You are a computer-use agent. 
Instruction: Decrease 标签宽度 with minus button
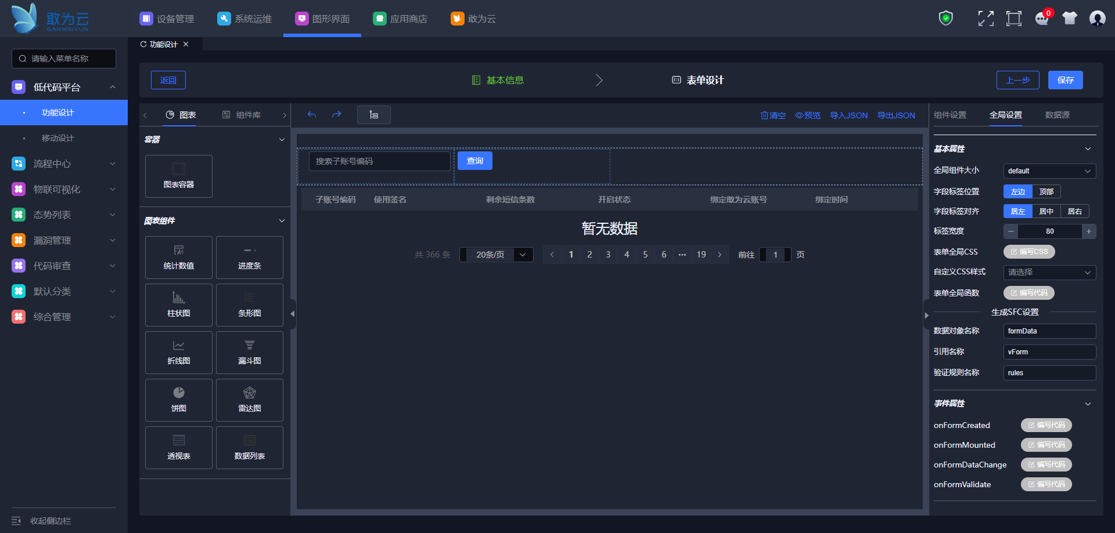pos(1011,231)
